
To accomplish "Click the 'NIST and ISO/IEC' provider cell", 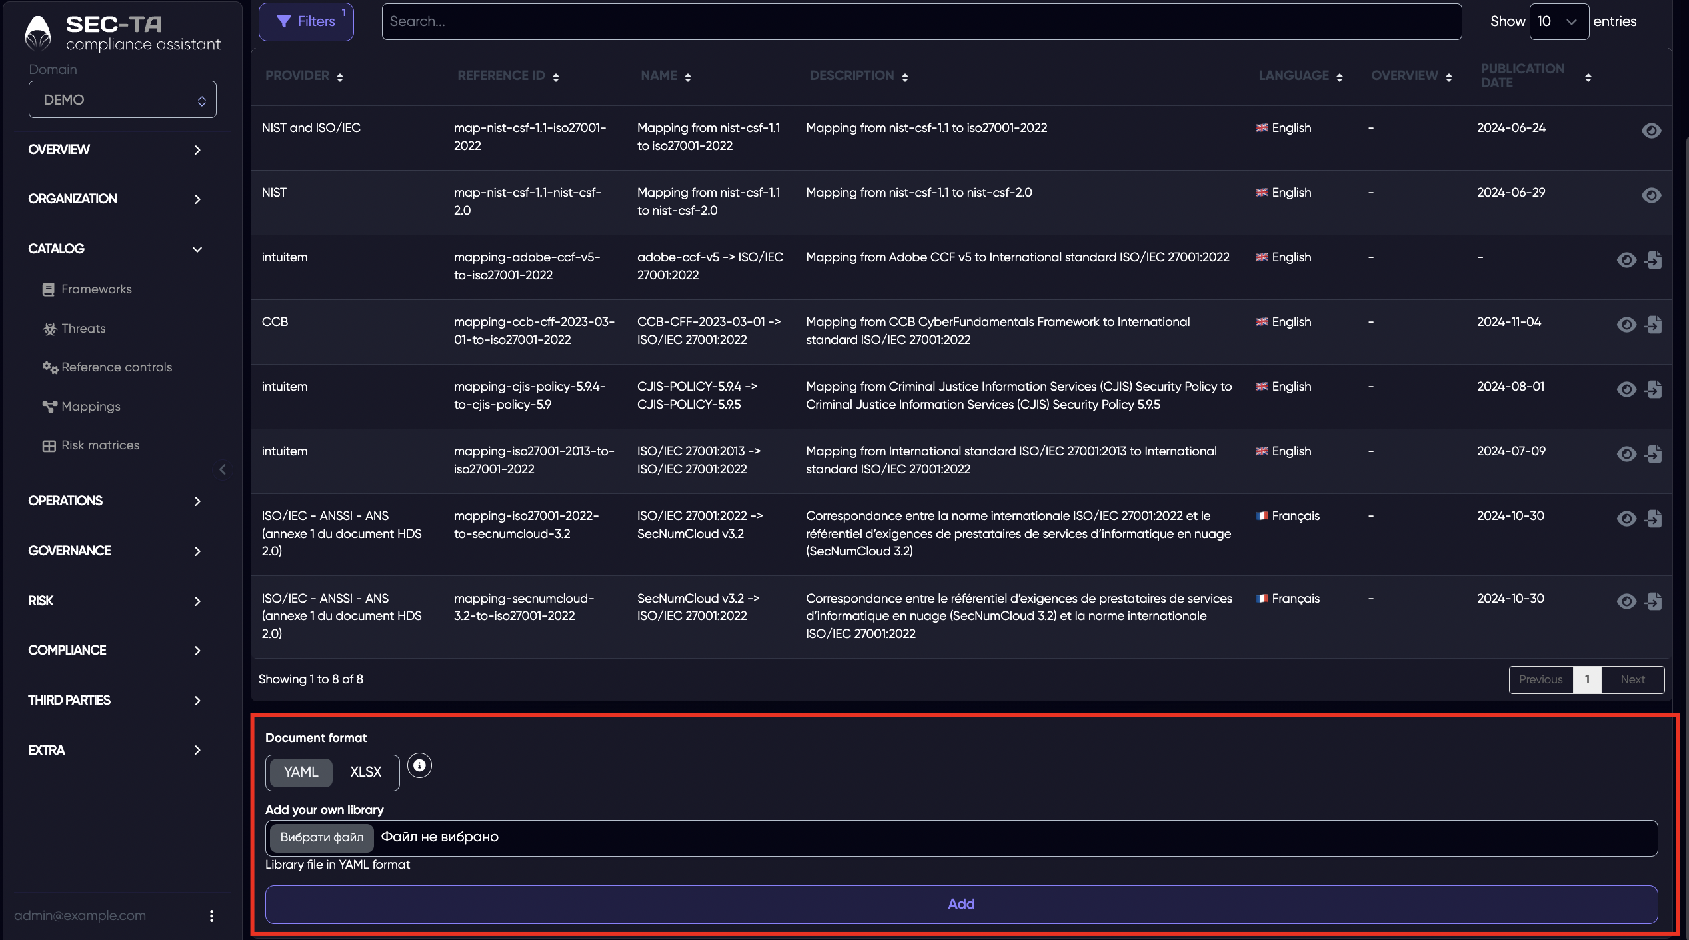I will [311, 128].
